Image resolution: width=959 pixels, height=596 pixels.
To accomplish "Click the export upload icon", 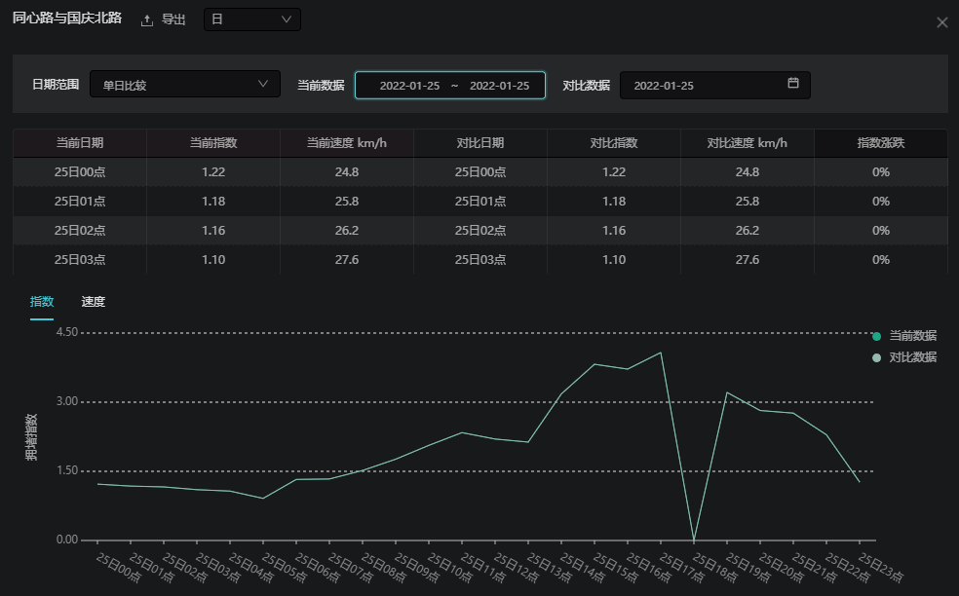I will (x=147, y=20).
